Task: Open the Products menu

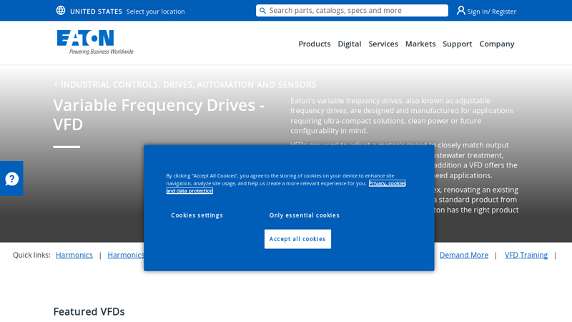Action: 315,44
